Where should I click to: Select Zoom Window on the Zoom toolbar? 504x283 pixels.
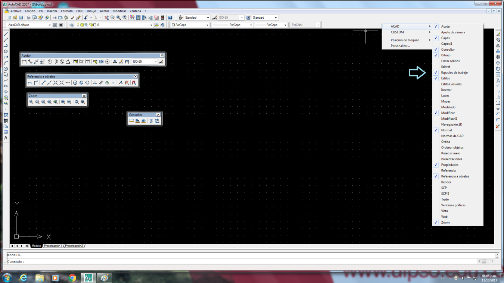31,101
